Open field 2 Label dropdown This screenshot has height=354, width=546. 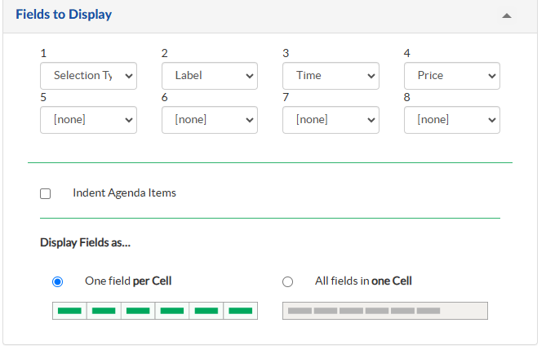(210, 76)
